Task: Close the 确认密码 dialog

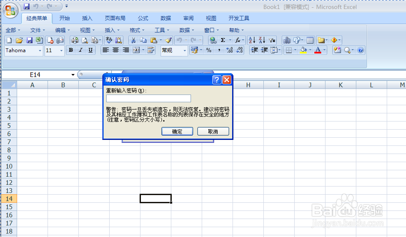Action: 227,80
